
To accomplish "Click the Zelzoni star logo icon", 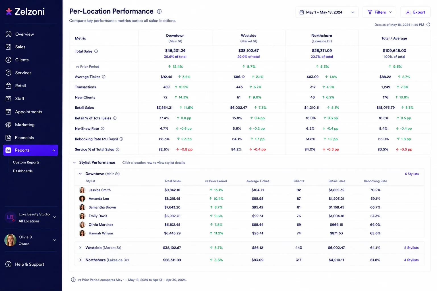I will (x=9, y=11).
